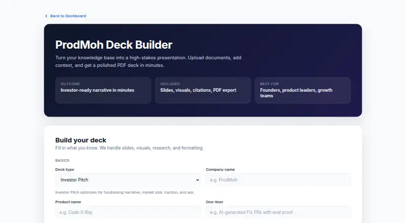Click the BEST FOR card 'Founders, product leaders, growth teams'

coord(302,90)
